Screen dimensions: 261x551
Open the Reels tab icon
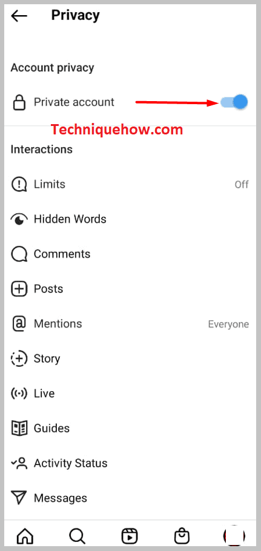[130, 536]
